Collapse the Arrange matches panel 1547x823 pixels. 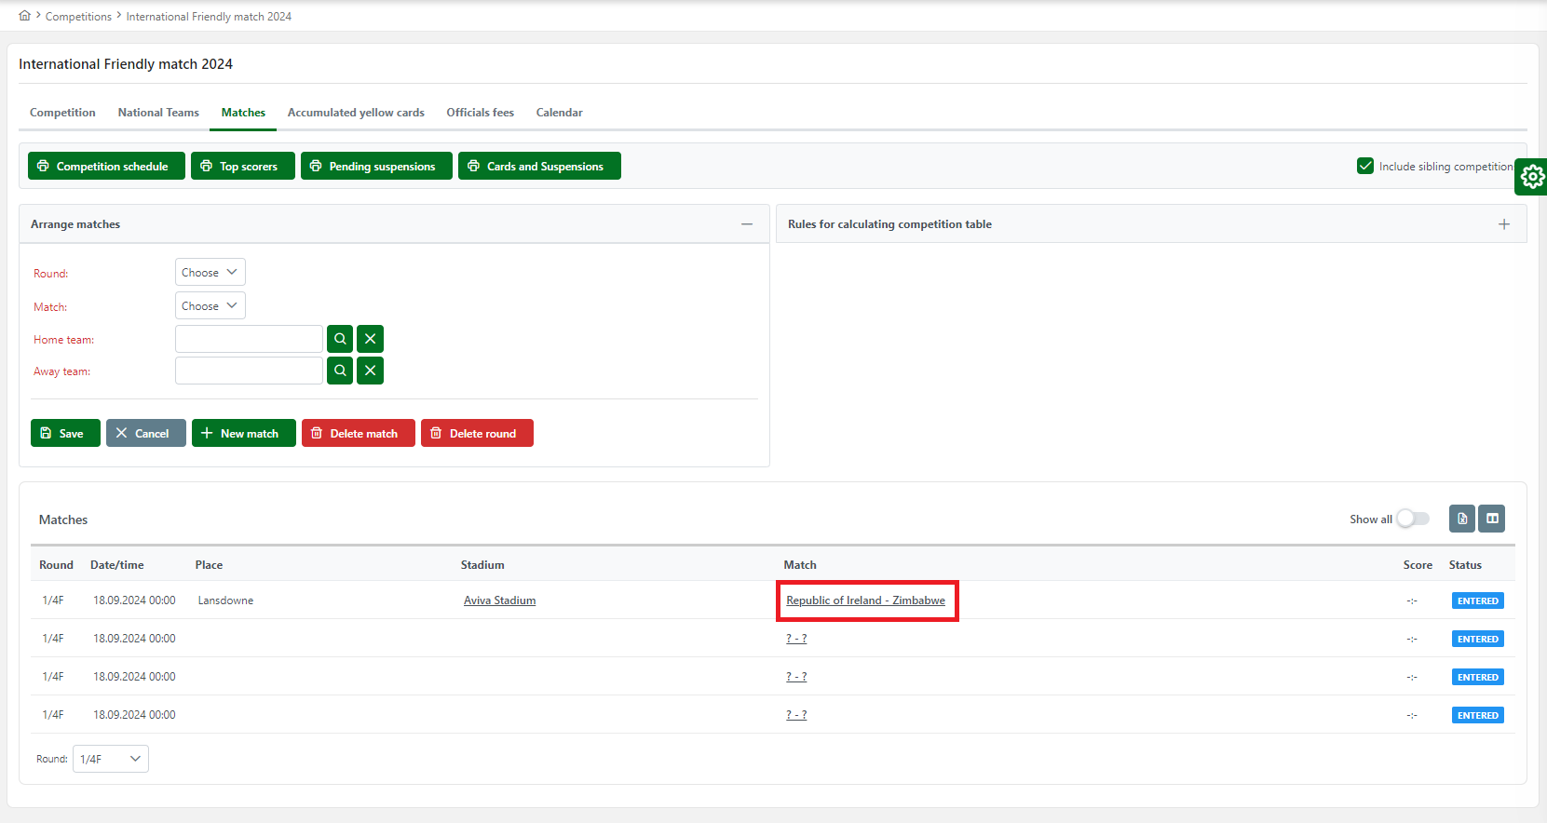pos(747,224)
